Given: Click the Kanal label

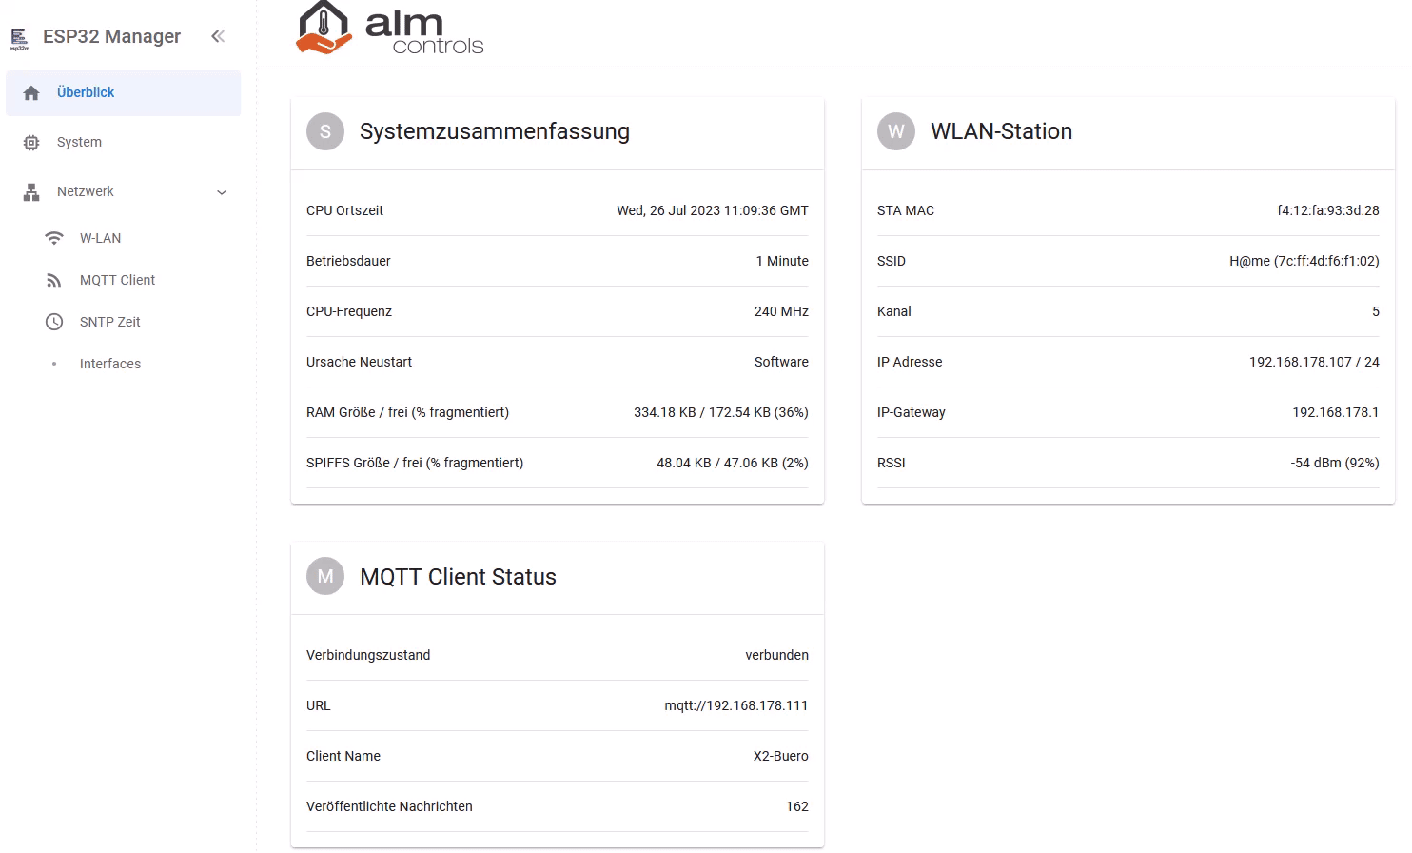Looking at the screenshot, I should point(894,311).
